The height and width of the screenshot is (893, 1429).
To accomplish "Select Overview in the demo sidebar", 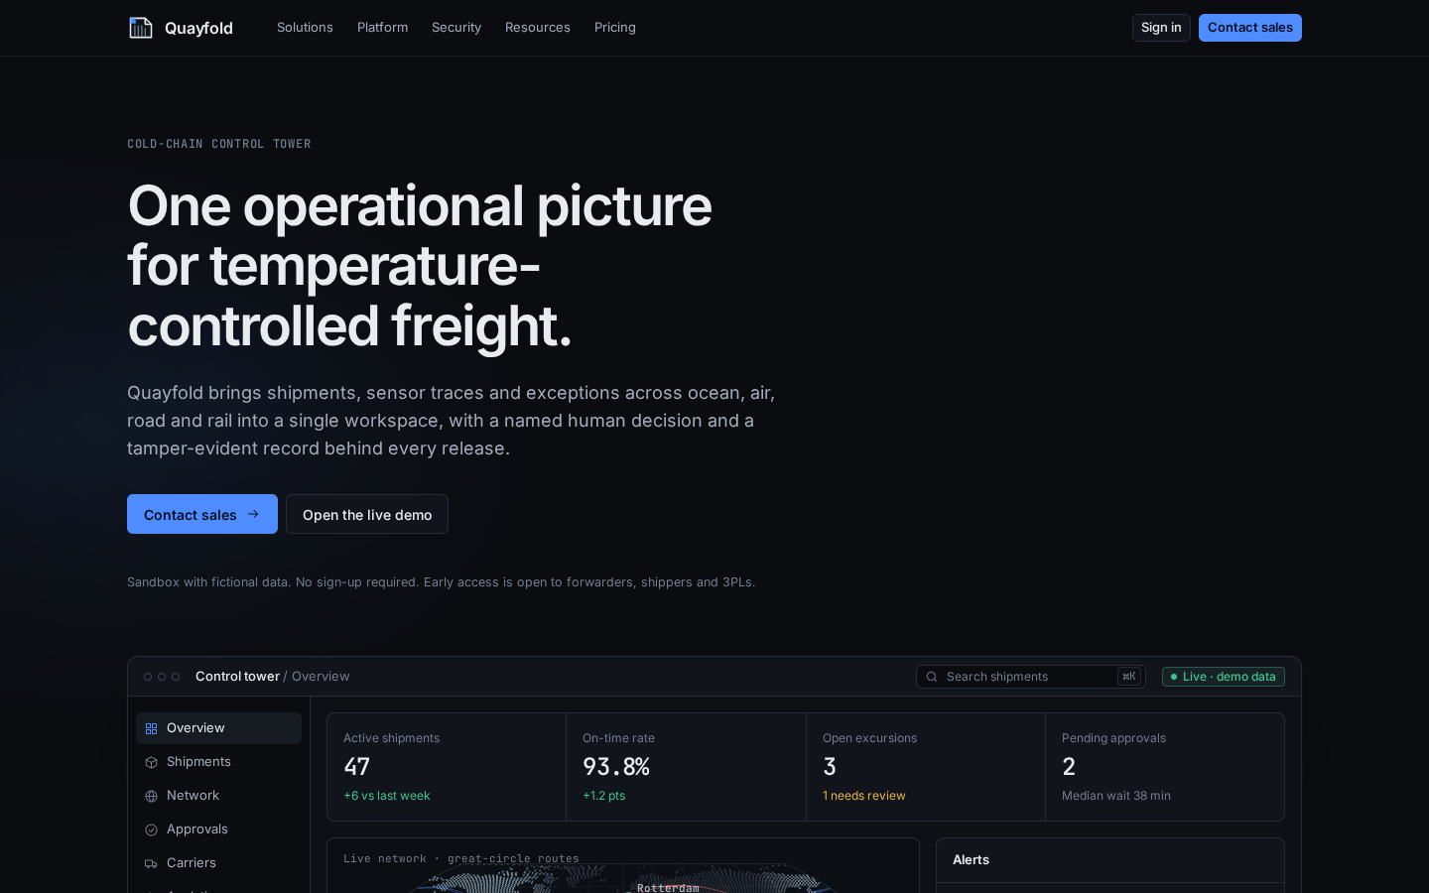I will [218, 728].
